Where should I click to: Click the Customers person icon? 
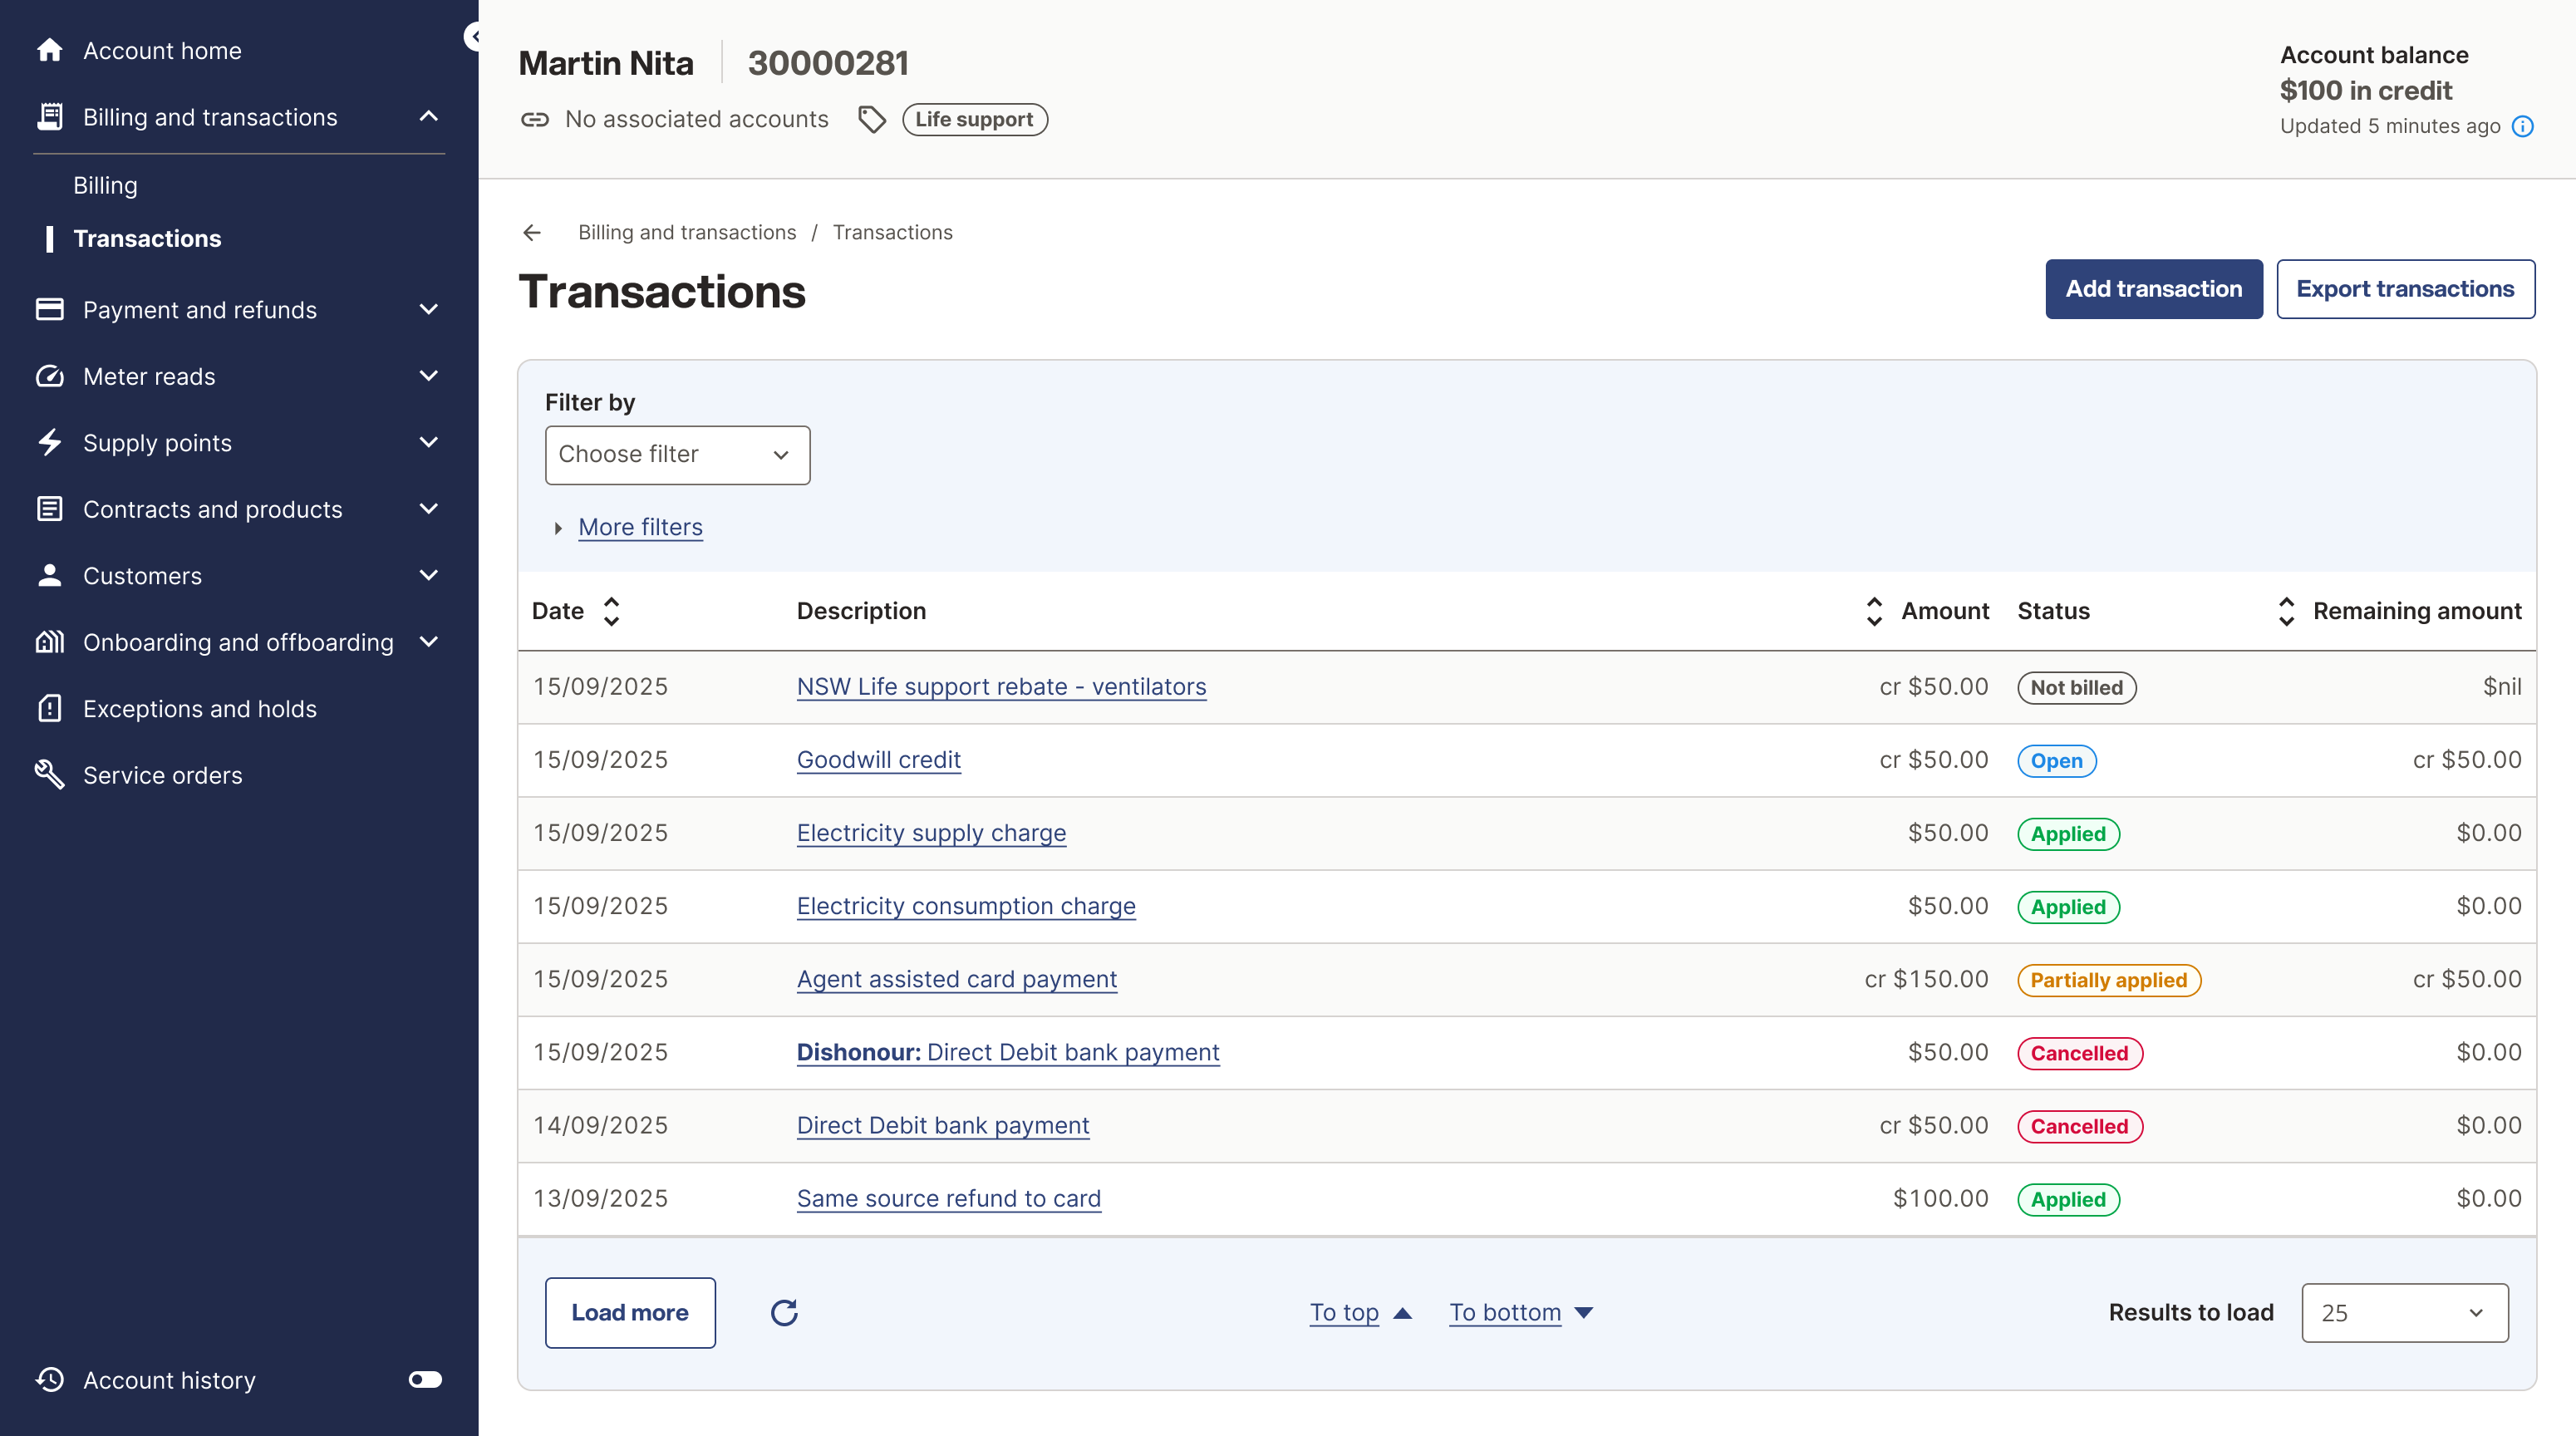(x=49, y=576)
